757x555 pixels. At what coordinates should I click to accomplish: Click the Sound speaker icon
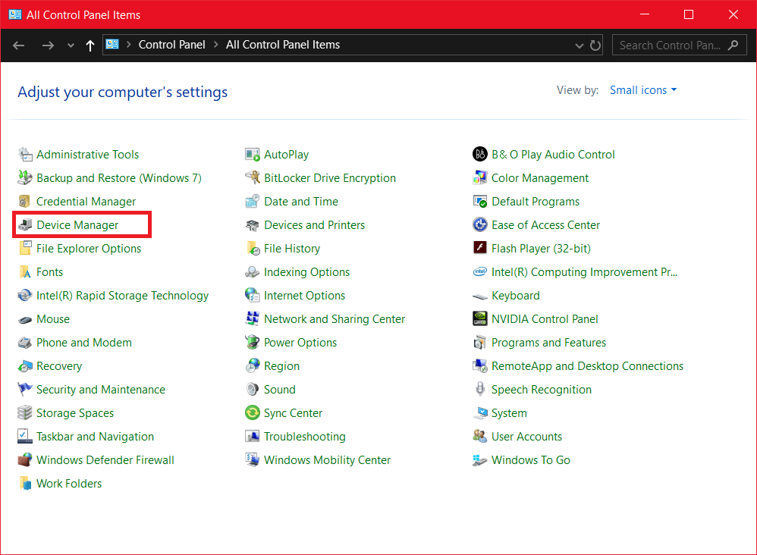[x=253, y=390]
